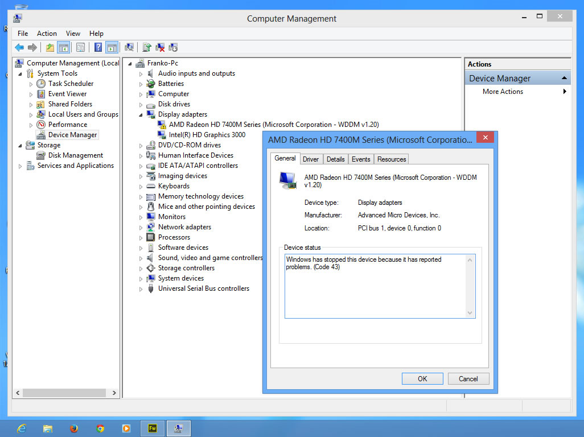
Task: Open the Help menu
Action: click(96, 34)
